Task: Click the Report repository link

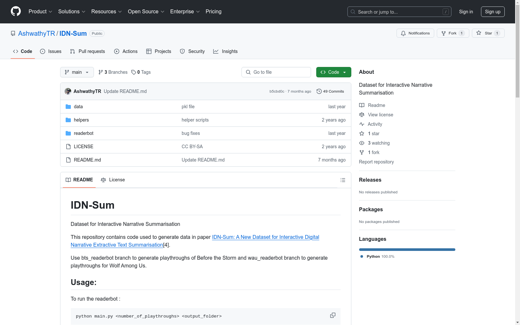Action: tap(376, 162)
